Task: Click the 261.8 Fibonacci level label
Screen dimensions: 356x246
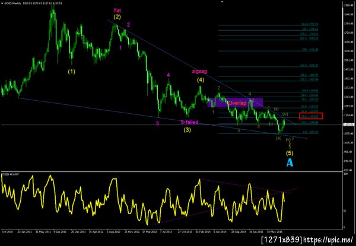Action: tap(310, 24)
